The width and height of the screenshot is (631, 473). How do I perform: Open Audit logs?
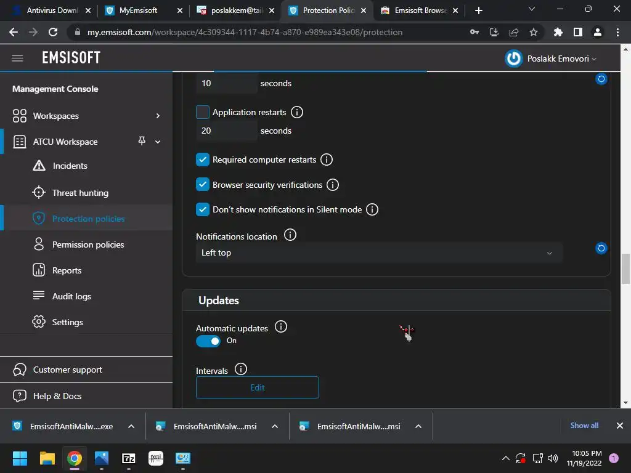(x=71, y=296)
